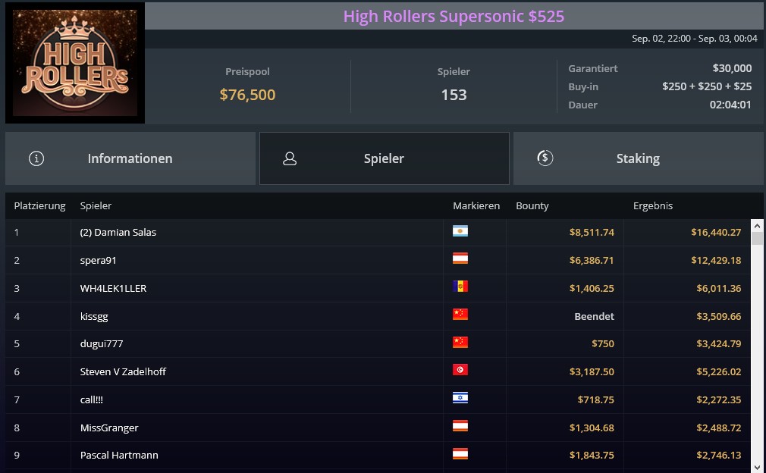Image resolution: width=766 pixels, height=473 pixels.
Task: Click the dollar coin Staking icon
Action: [545, 158]
